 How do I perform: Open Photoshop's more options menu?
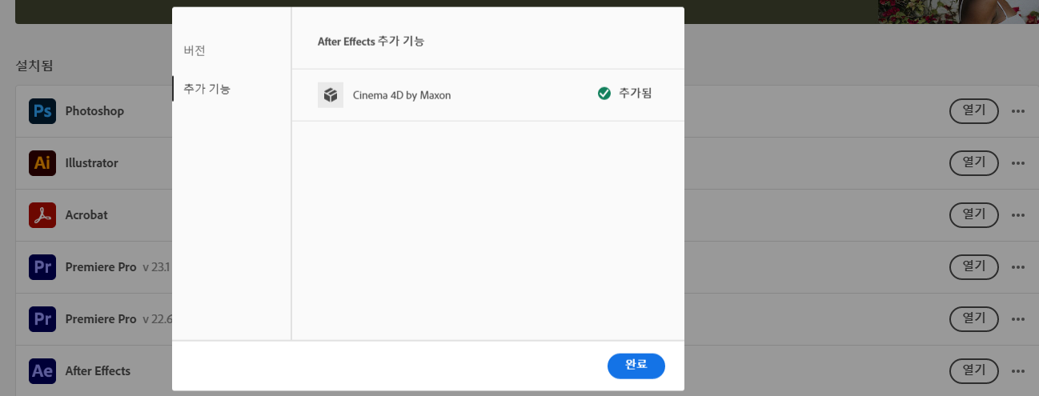point(1018,111)
